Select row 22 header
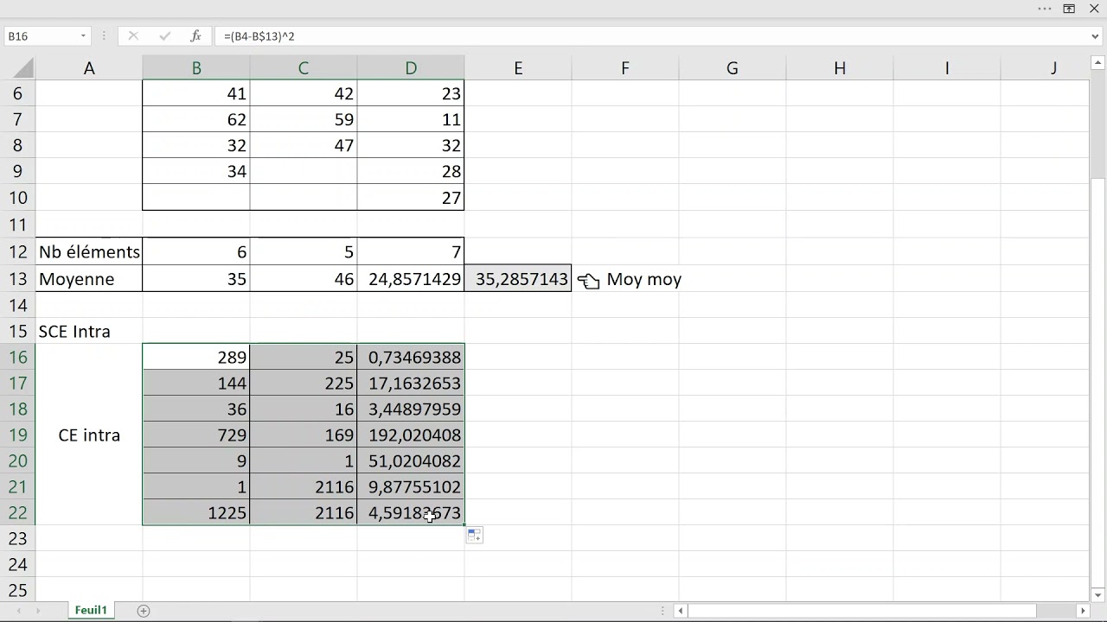The width and height of the screenshot is (1107, 622). 17,512
